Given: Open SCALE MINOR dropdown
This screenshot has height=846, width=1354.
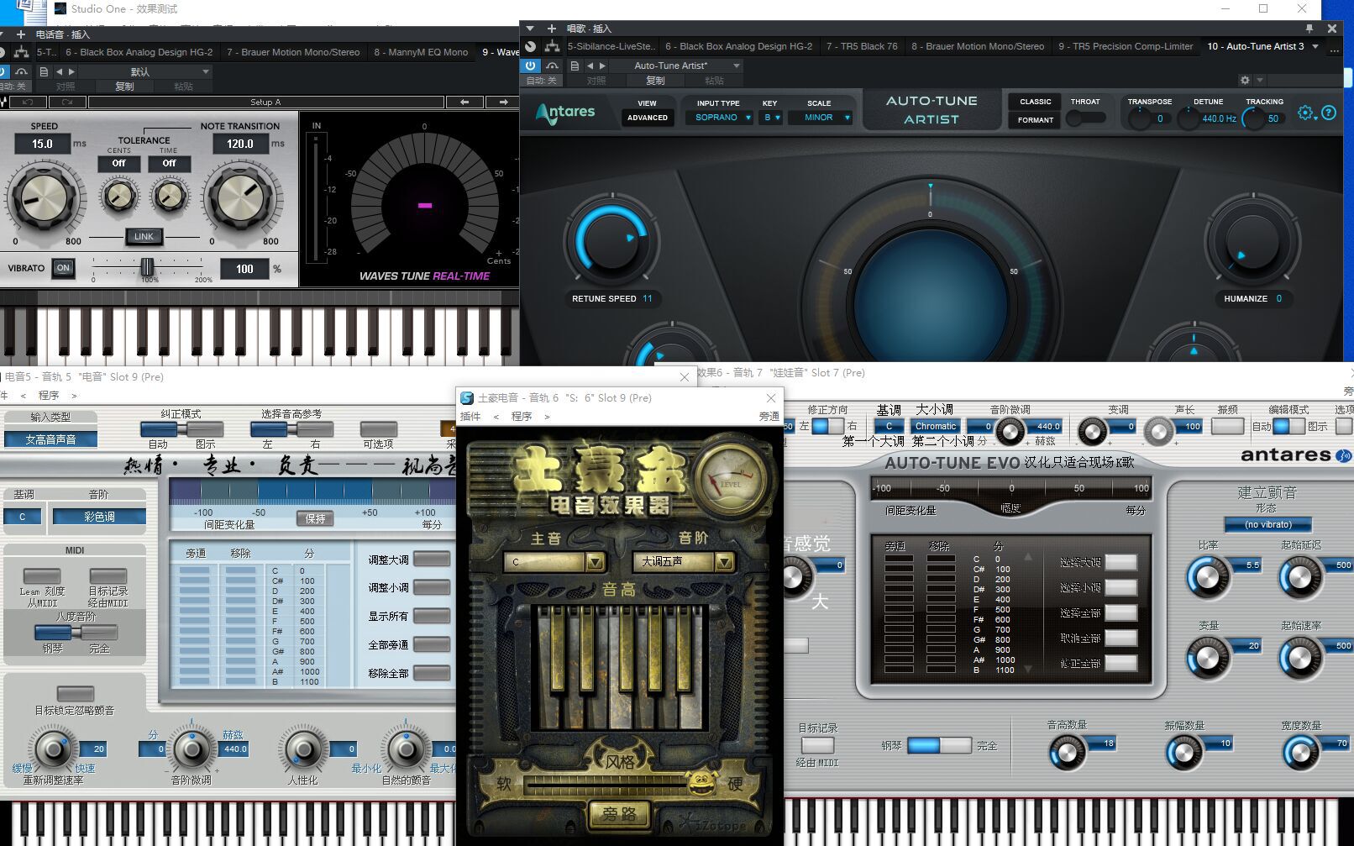Looking at the screenshot, I should tap(820, 118).
